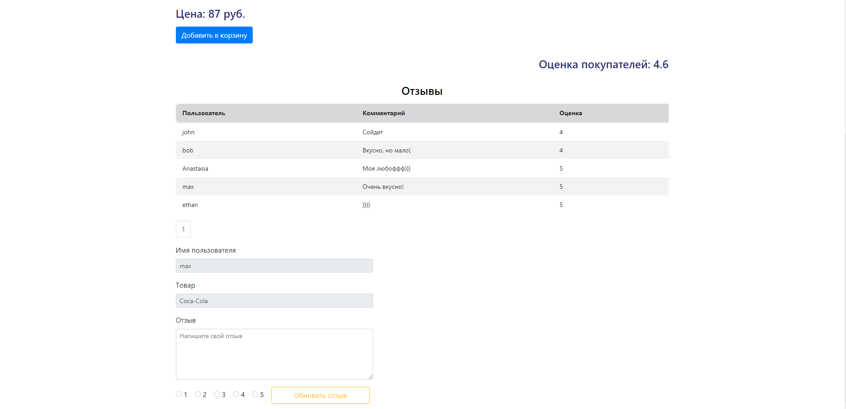
Task: Open reviews page 1 in pagination
Action: pos(183,229)
